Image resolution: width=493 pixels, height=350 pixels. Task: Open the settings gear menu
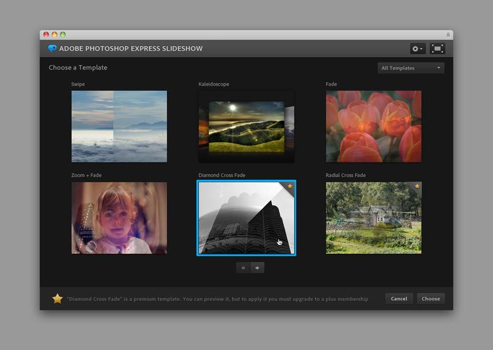[418, 49]
